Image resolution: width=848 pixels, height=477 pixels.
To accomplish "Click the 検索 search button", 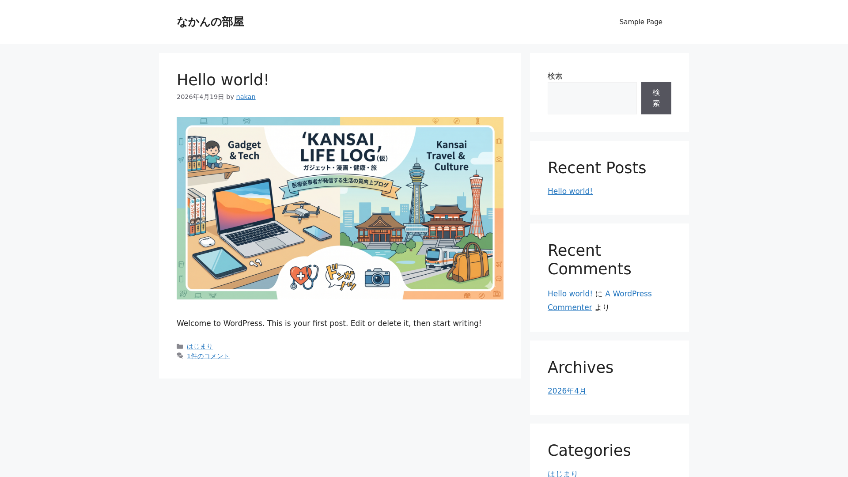I will 656,98.
